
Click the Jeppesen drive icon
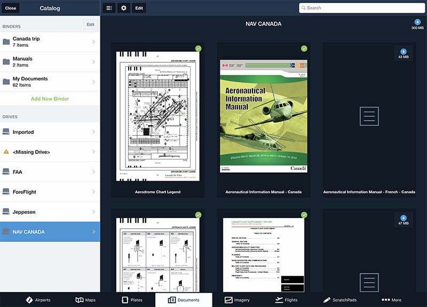(x=6, y=212)
